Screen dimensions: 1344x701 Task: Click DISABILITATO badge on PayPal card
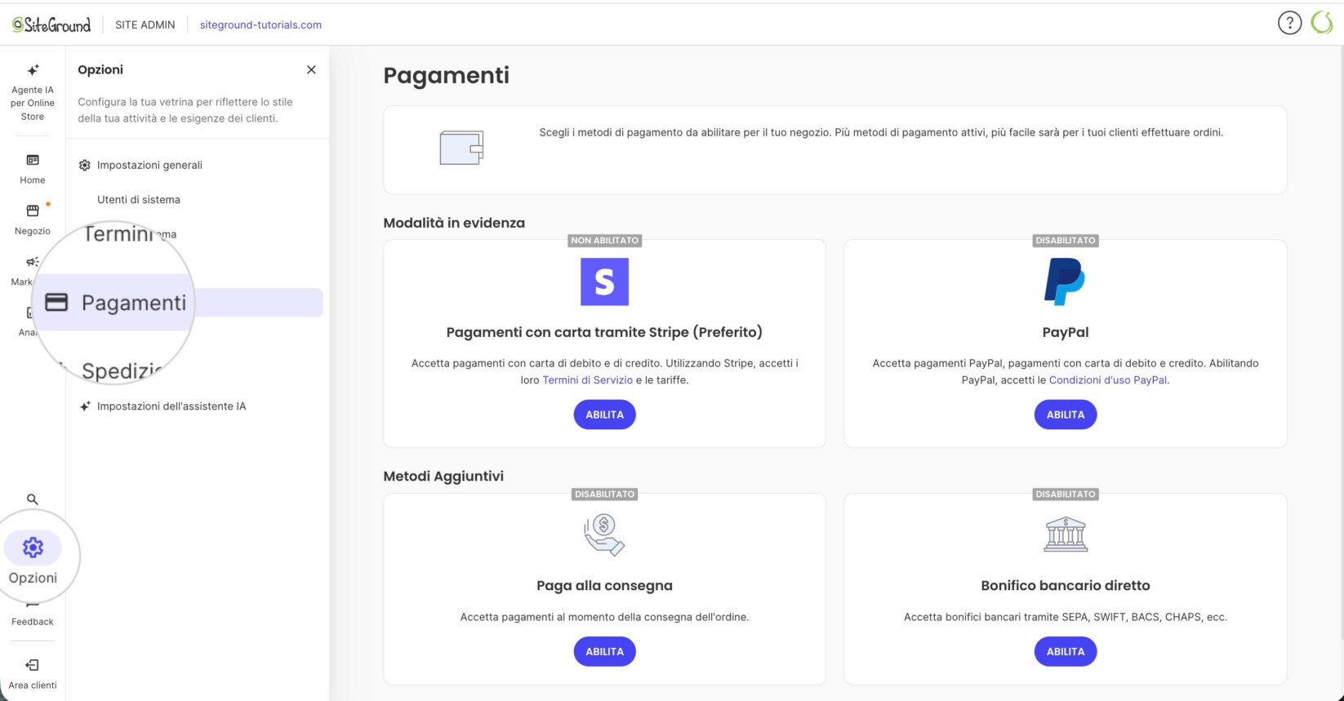(1066, 241)
